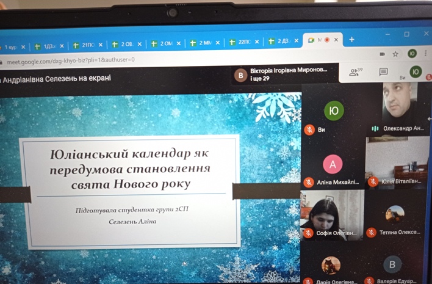Close the 21ПО tab
432x284 pixels.
coord(101,45)
